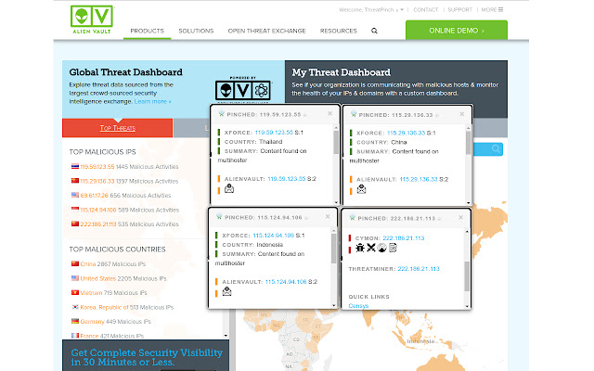Click the bug malware icon under Cymon
Viewport: 594px width, 371px height.
pyautogui.click(x=360, y=248)
